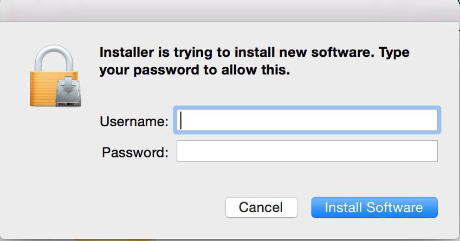Click the "Password:" label
The width and height of the screenshot is (460, 241).
coord(135,152)
